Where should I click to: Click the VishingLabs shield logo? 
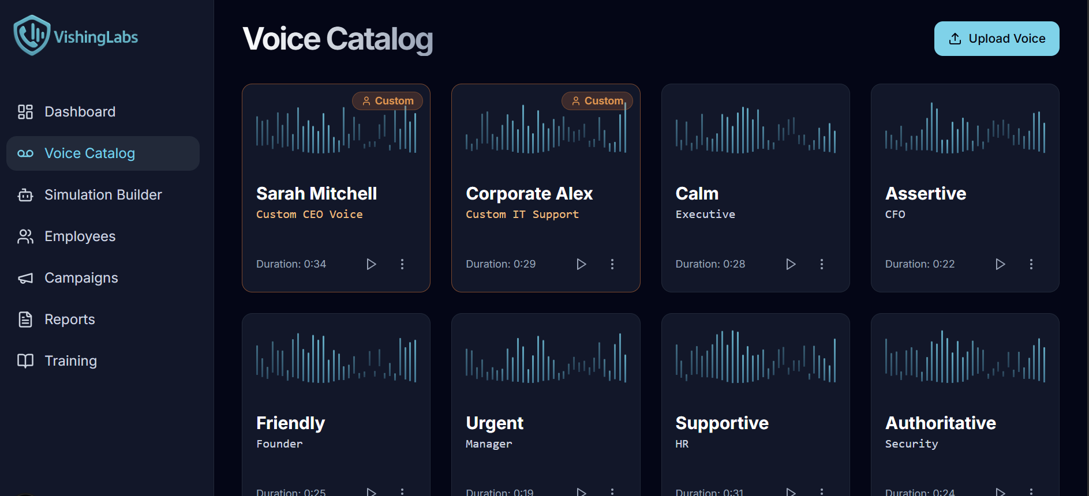(x=32, y=35)
